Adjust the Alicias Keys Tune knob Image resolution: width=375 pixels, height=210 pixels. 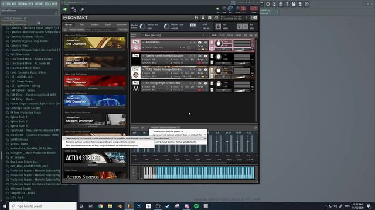[x=219, y=43]
